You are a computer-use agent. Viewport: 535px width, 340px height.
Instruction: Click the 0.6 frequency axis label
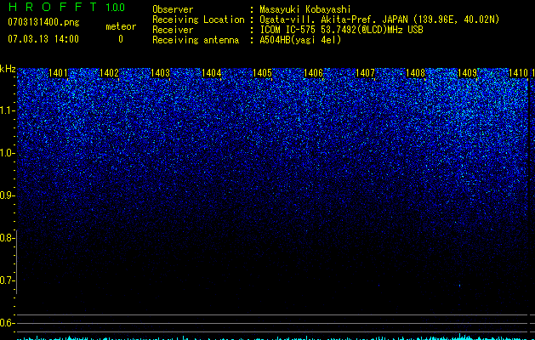pos(8,323)
